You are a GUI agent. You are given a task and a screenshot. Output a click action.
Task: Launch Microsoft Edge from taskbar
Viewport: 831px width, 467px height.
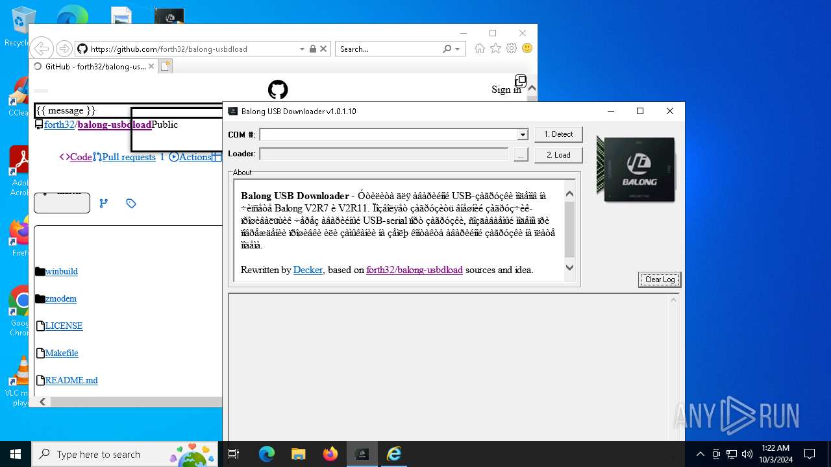(267, 454)
